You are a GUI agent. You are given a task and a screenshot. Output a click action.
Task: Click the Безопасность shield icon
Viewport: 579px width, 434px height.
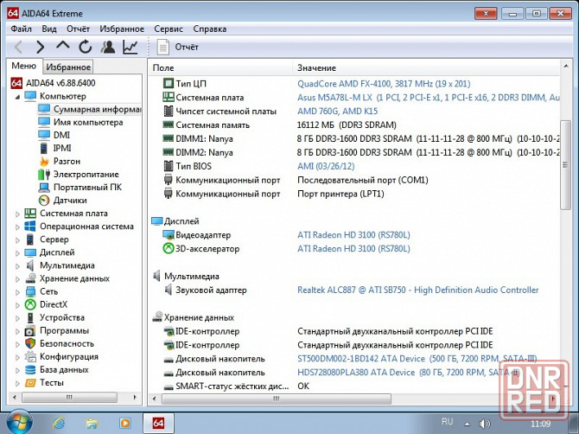pos(30,344)
